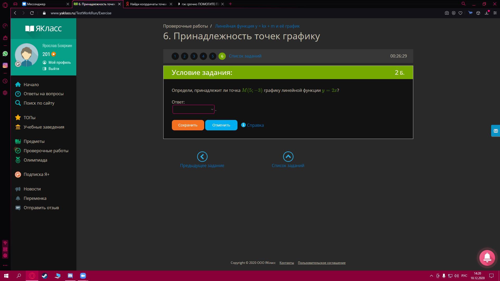Expand hidden system tray icons chevron
Viewport: 500px width, 281px height.
[x=431, y=276]
